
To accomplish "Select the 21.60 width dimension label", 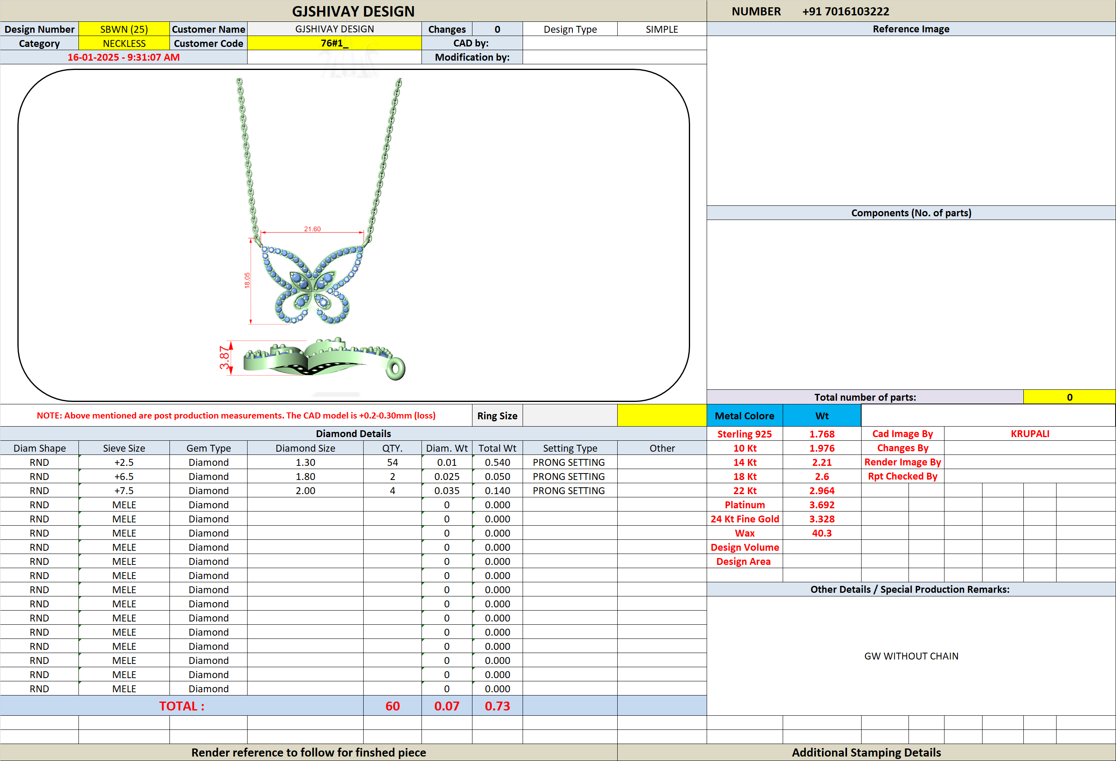I will click(x=312, y=229).
